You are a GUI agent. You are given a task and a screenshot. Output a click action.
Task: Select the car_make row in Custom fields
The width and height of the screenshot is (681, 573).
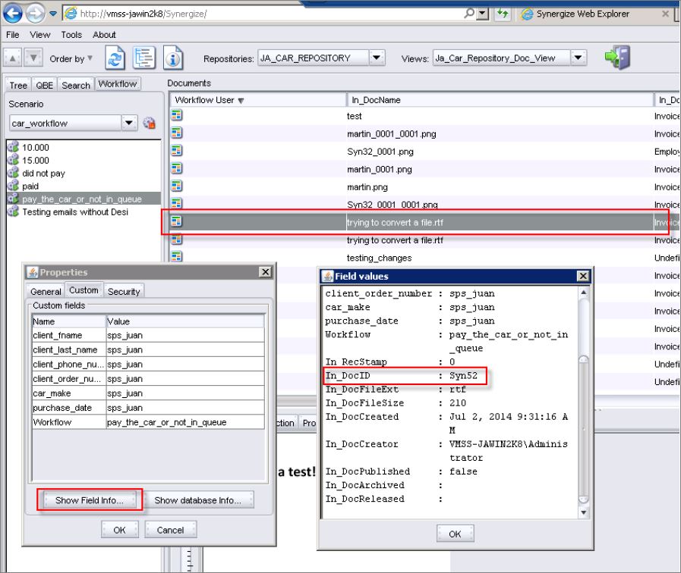click(148, 393)
